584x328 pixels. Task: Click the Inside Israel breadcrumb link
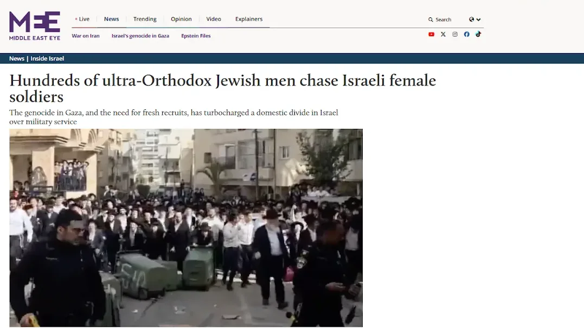coord(47,58)
